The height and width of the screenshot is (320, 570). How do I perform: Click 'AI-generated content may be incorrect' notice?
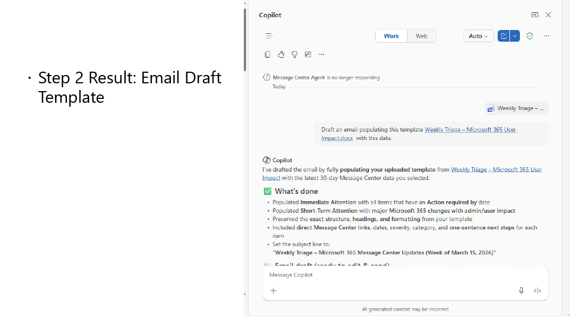tap(405, 309)
